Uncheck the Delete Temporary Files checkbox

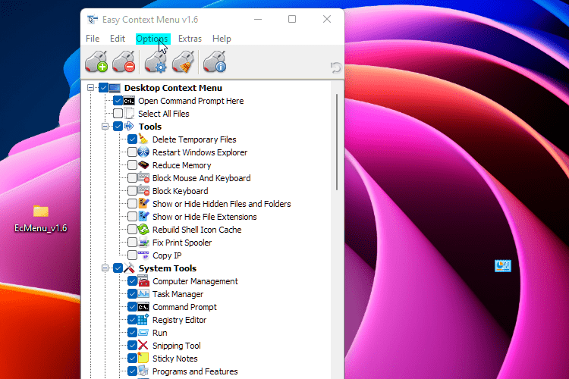tap(132, 139)
